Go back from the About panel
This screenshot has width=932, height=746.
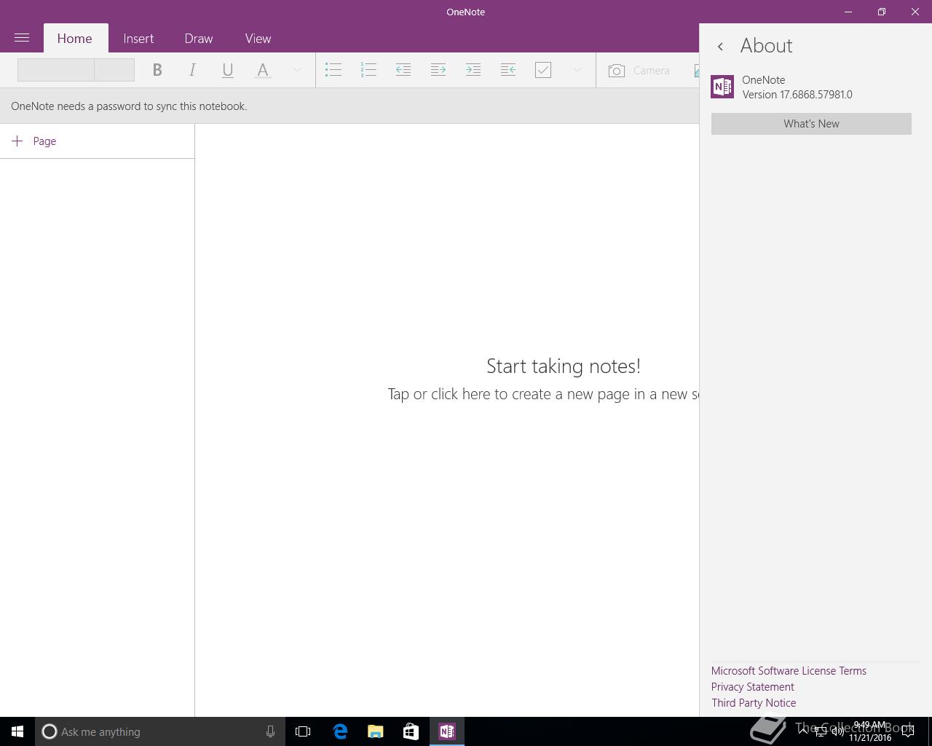tap(720, 47)
